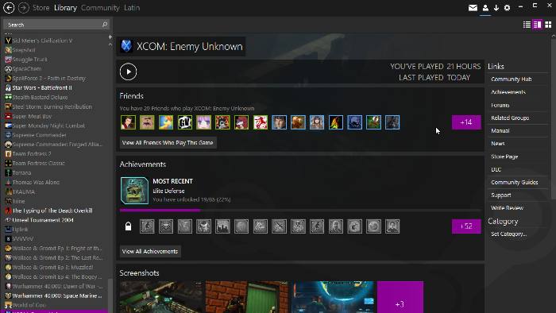556x313 pixels.
Task: Click the achievements progress bar
Action: 300,211
